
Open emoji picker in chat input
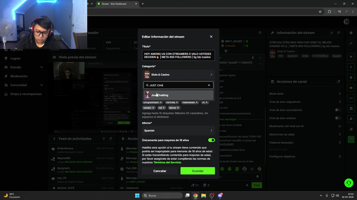pyautogui.click(x=257, y=176)
